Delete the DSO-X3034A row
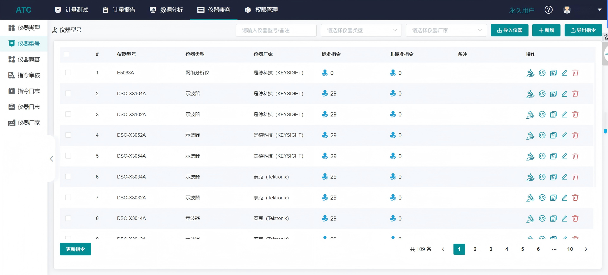The height and width of the screenshot is (275, 608). pos(575,177)
